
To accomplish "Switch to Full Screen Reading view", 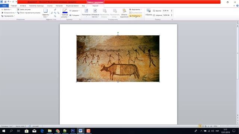I will [x=203, y=126].
